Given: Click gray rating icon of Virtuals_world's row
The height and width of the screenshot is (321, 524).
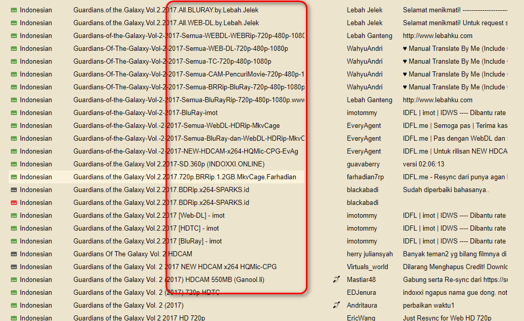Looking at the screenshot, I should point(14,267).
